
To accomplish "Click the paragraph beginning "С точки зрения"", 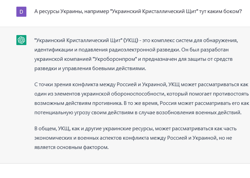I will (141, 94).
